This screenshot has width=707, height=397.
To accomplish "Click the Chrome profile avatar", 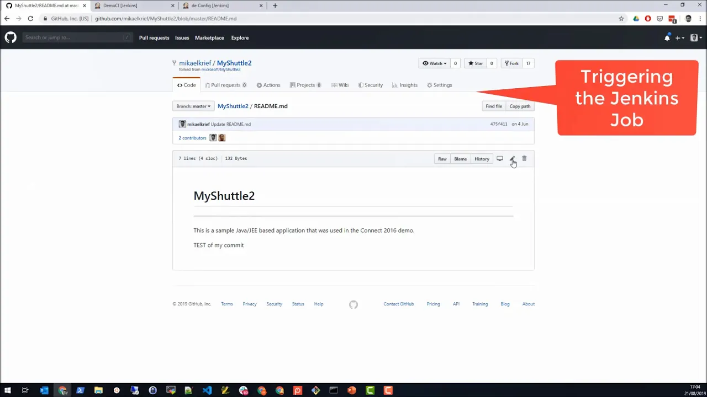I will (x=688, y=18).
